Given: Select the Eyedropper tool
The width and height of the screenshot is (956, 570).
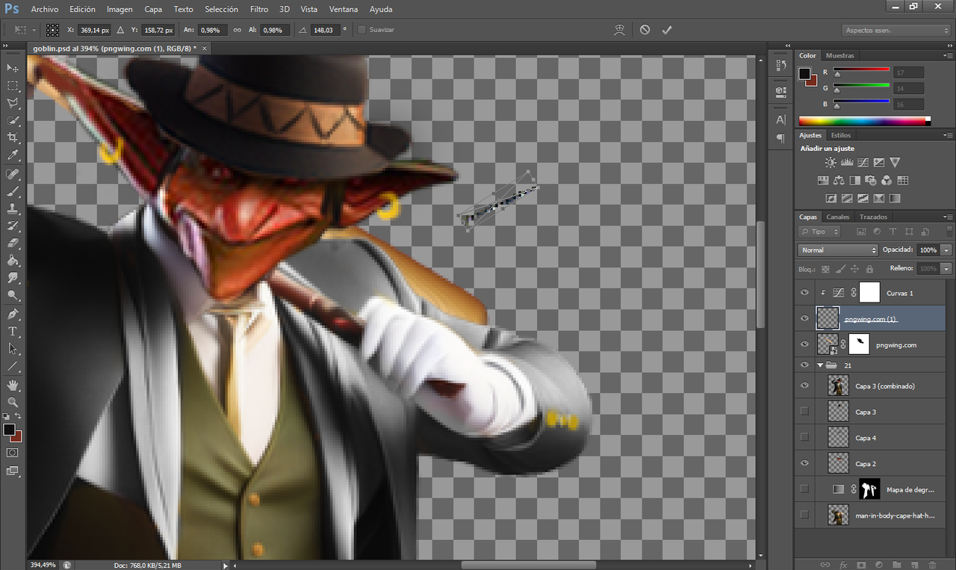Looking at the screenshot, I should 13,155.
